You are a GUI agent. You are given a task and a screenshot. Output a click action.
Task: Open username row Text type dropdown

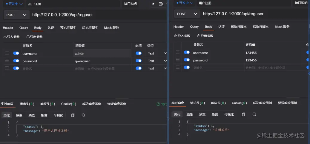tap(157, 53)
